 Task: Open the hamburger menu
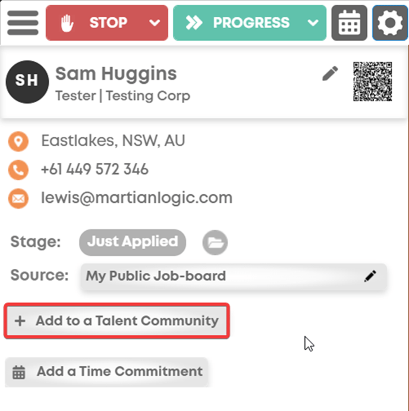point(23,23)
